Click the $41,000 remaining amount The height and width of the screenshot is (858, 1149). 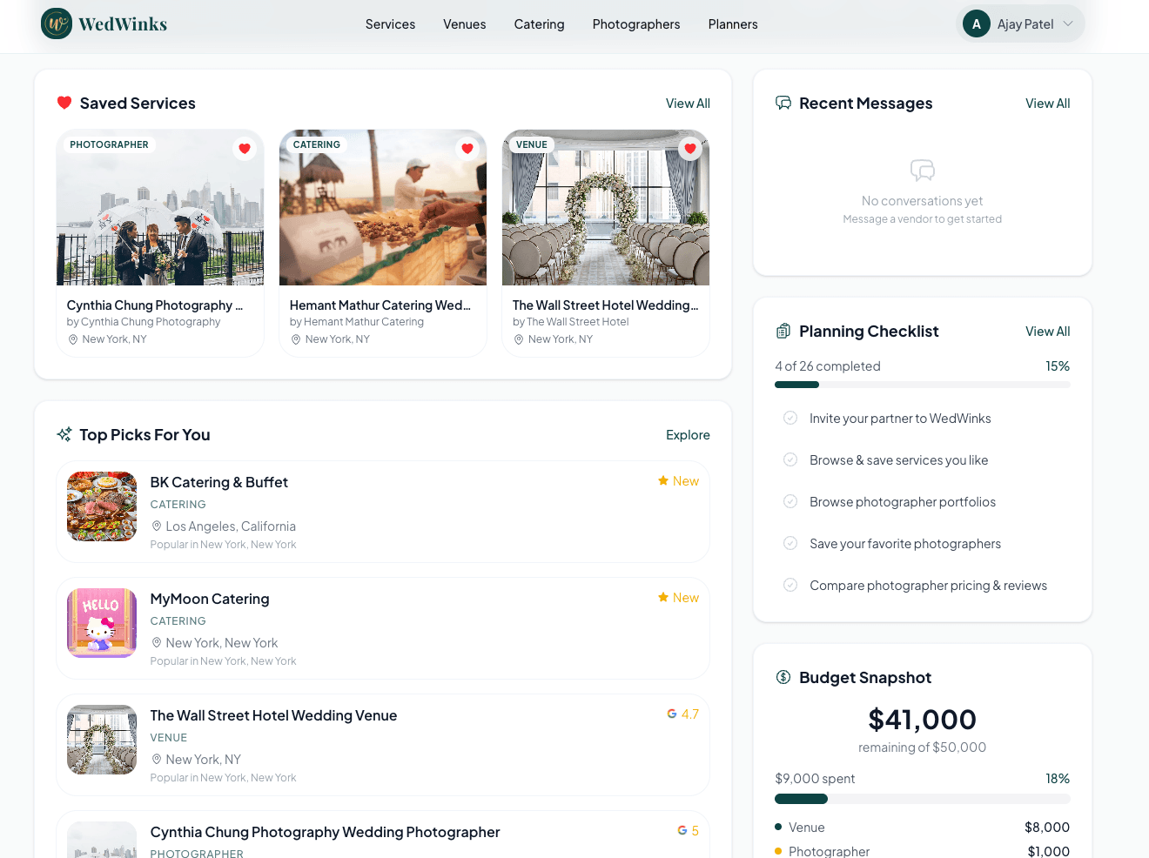click(x=923, y=720)
